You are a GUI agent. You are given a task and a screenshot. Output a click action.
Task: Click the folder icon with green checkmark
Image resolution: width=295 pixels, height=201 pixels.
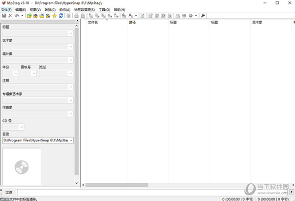pyautogui.click(x=29, y=16)
